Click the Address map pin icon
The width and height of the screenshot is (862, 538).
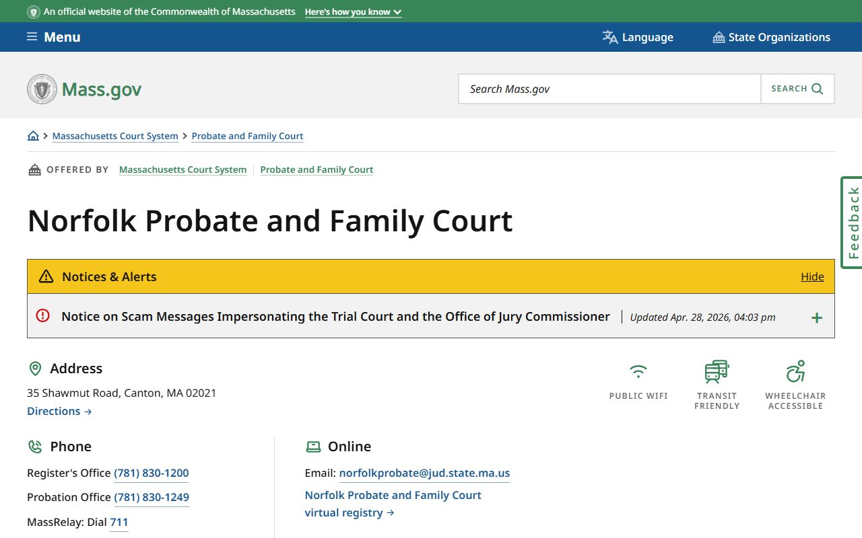(x=35, y=369)
